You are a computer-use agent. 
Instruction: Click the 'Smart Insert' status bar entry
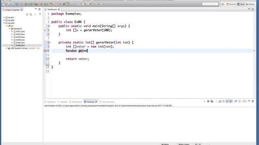pos(184,144)
